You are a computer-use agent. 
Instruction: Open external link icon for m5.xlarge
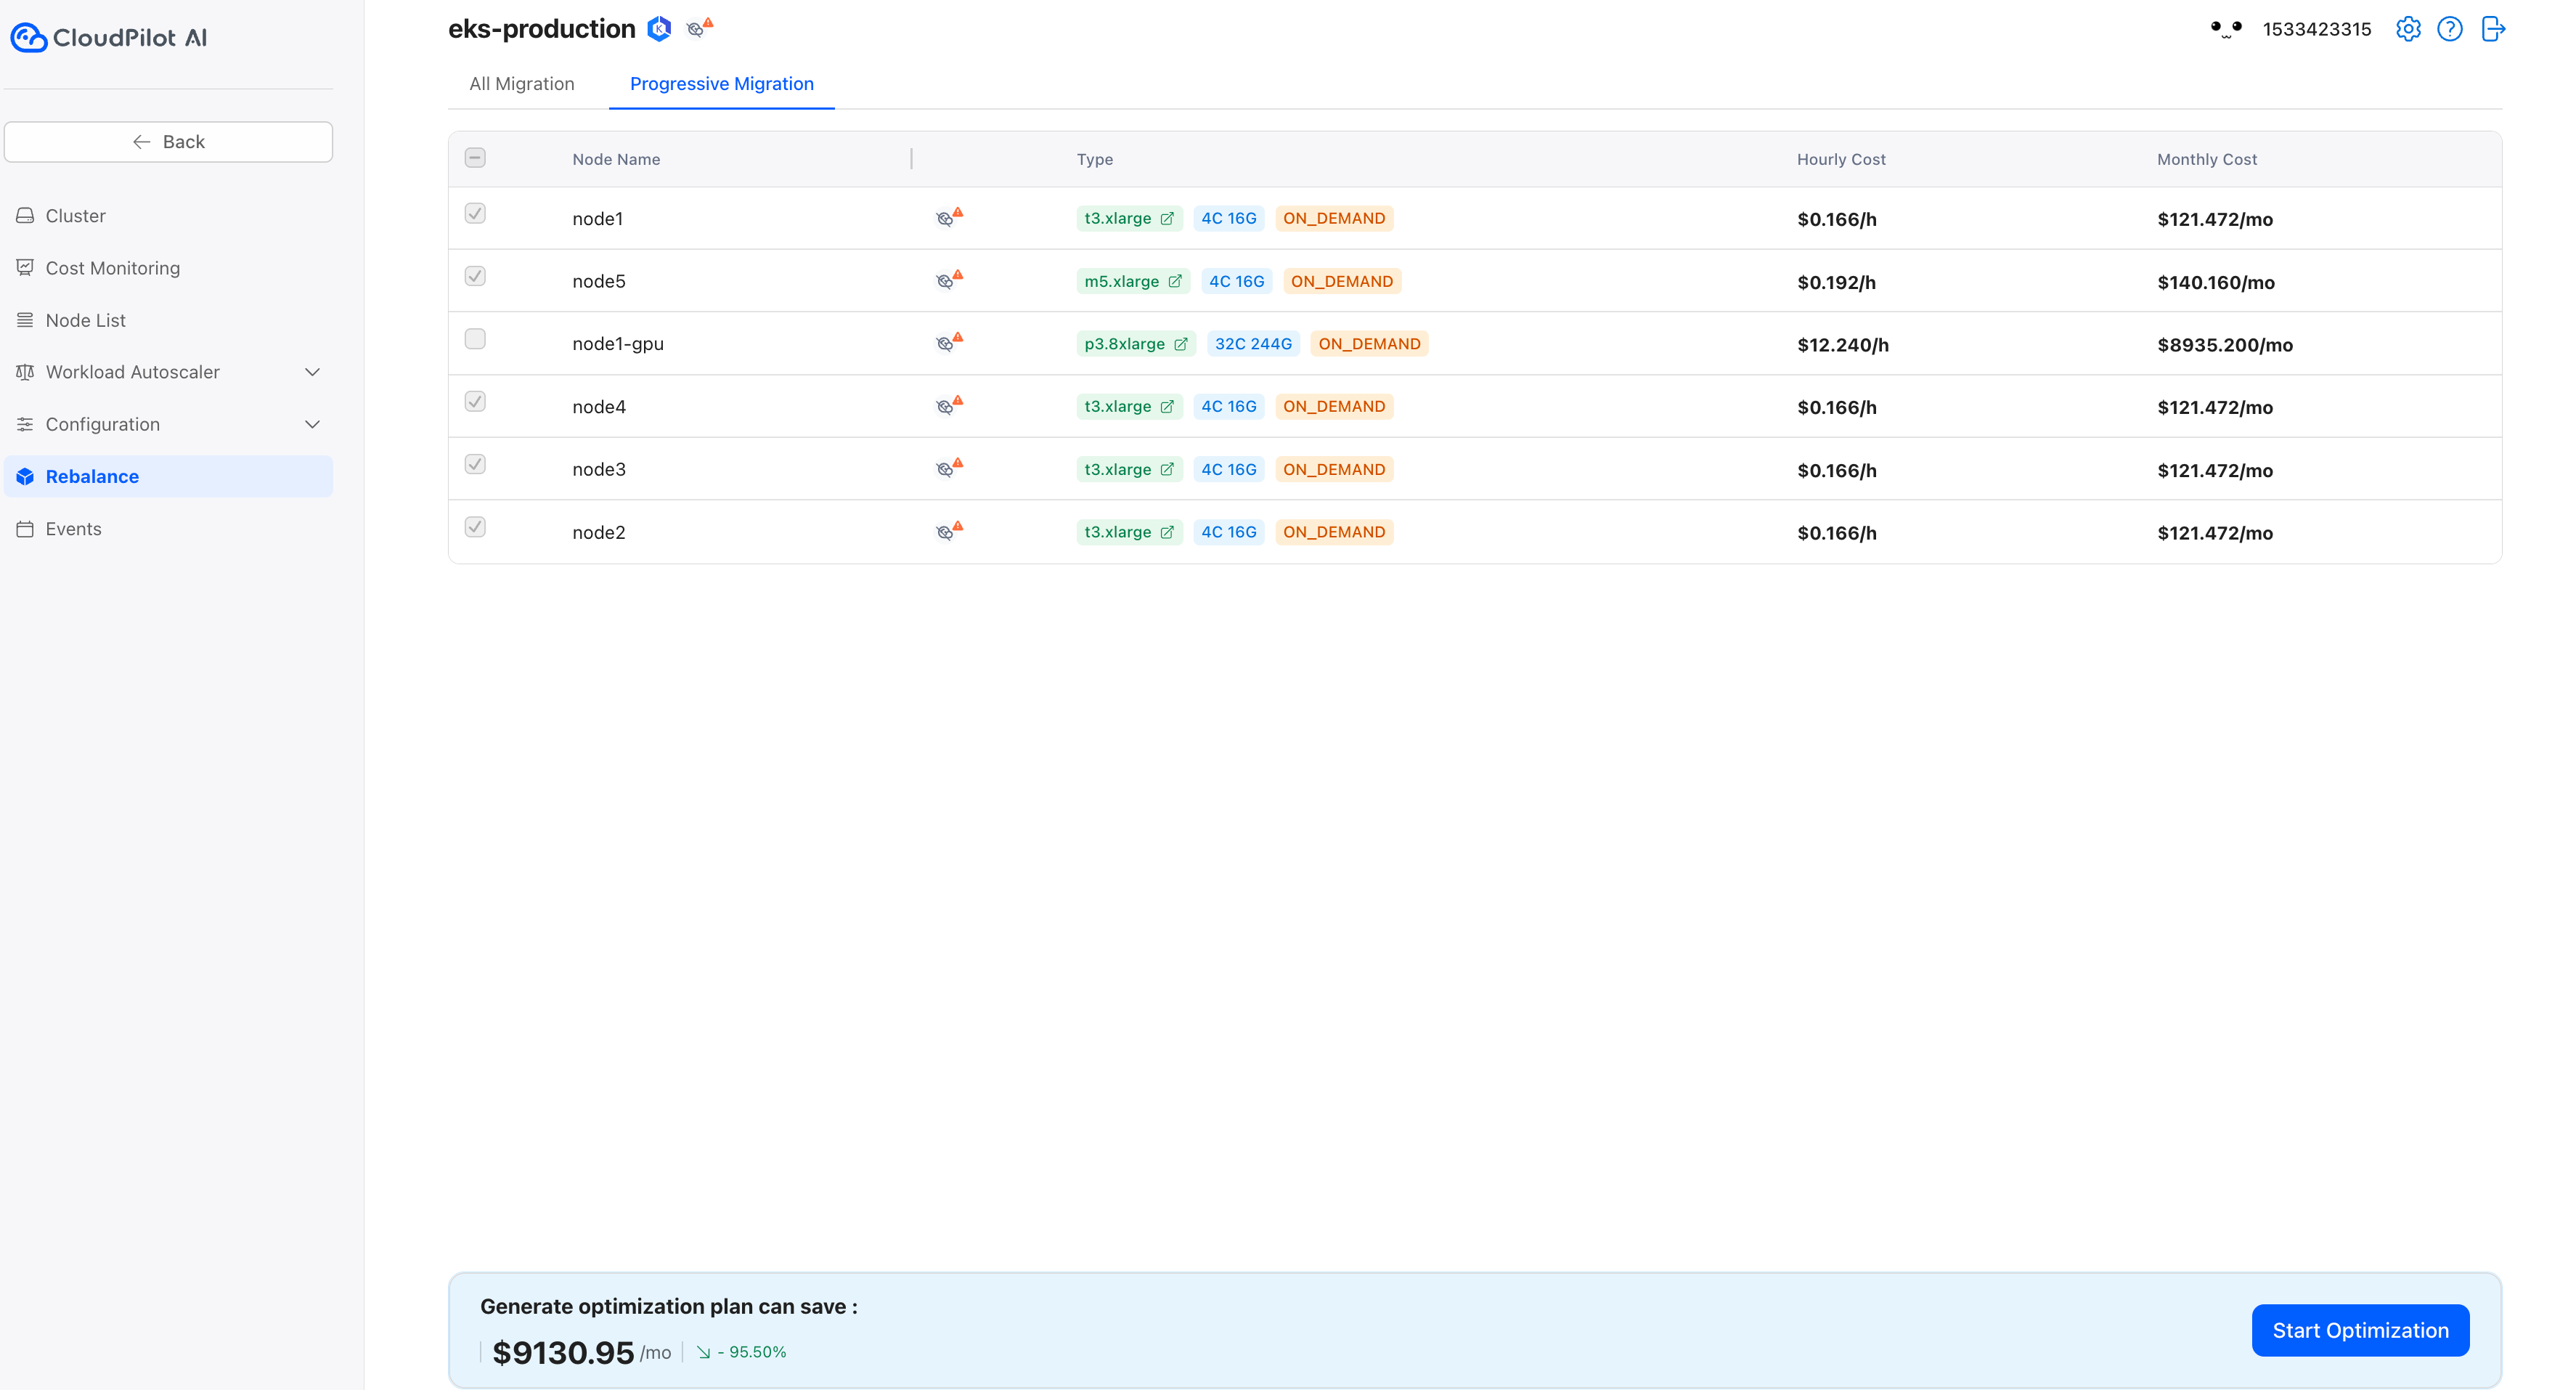point(1175,281)
